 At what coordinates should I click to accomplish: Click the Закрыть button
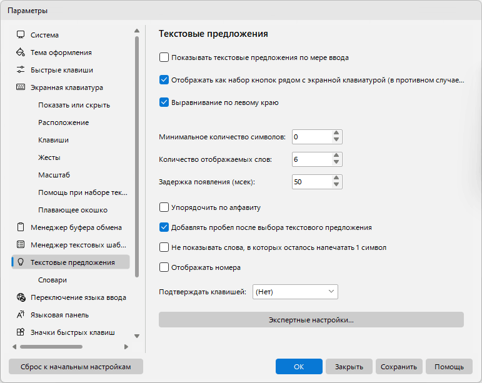tap(349, 366)
